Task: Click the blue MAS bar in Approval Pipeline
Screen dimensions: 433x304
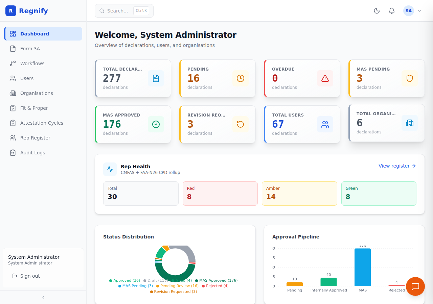Action: pyautogui.click(x=363, y=267)
